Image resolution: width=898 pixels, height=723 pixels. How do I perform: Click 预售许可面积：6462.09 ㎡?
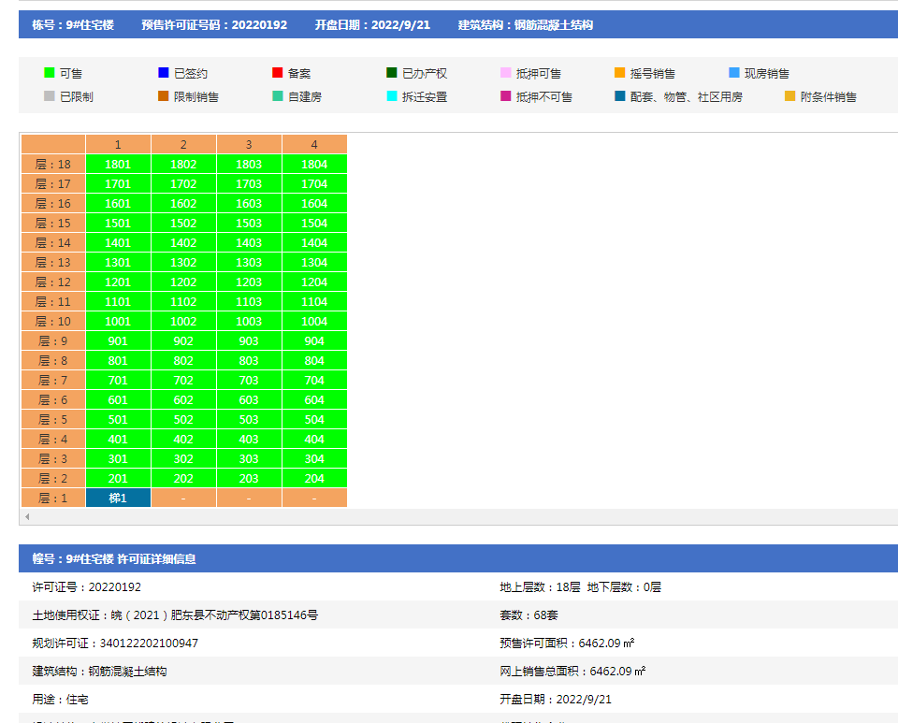(567, 643)
